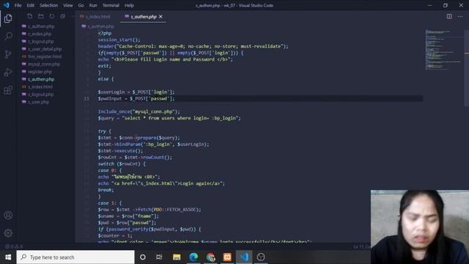Viewport: 469px width, 264px height.
Task: Open the Search view in activity bar
Action: pos(8,36)
